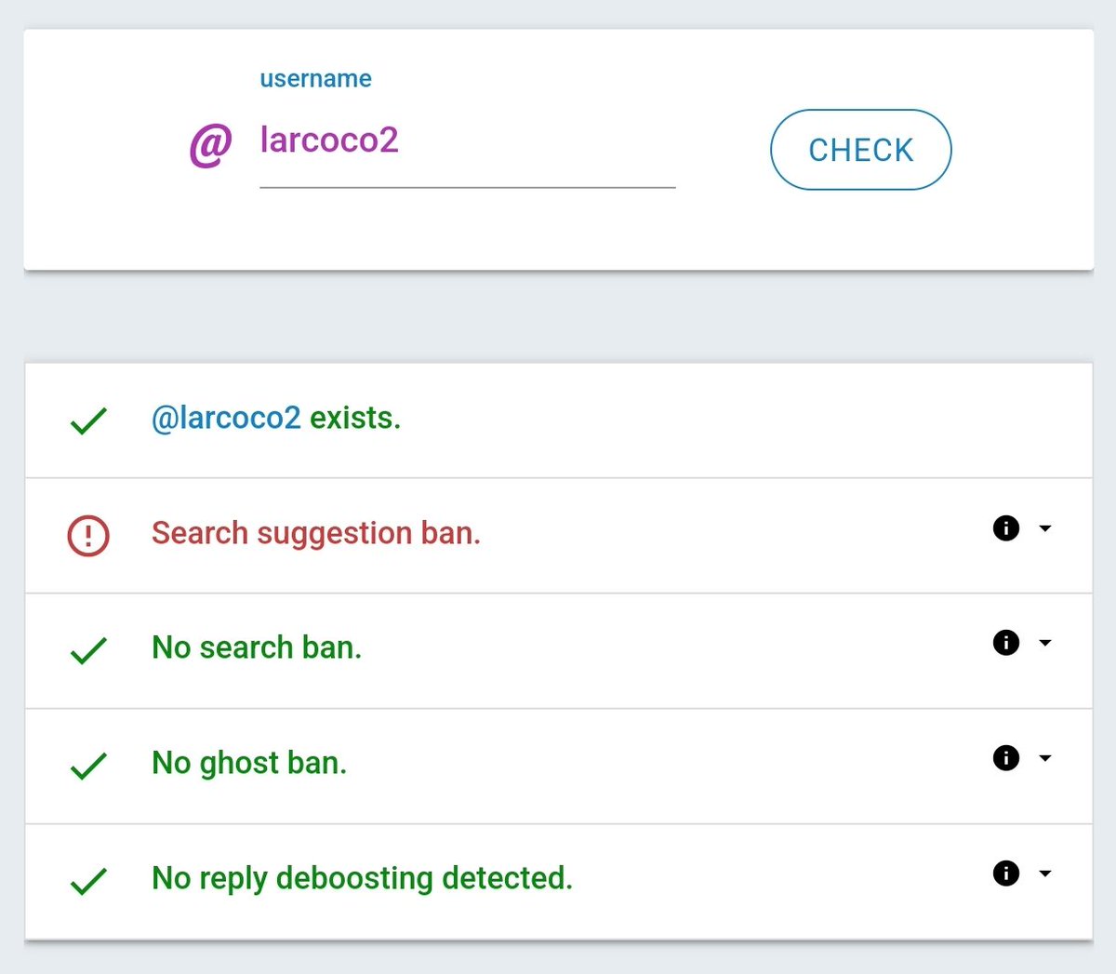This screenshot has width=1116, height=974.
Task: Click info icon in No reply deboosting row
Action: click(1006, 874)
